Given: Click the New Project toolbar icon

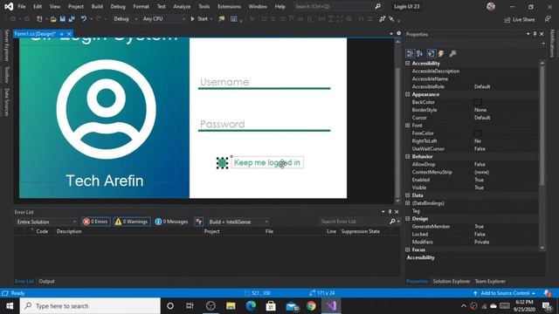Looking at the screenshot, I should [x=39, y=19].
